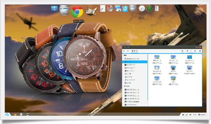The height and width of the screenshot is (124, 211).
Task: Open the anchor icon in the dock
Action: click(x=54, y=9)
